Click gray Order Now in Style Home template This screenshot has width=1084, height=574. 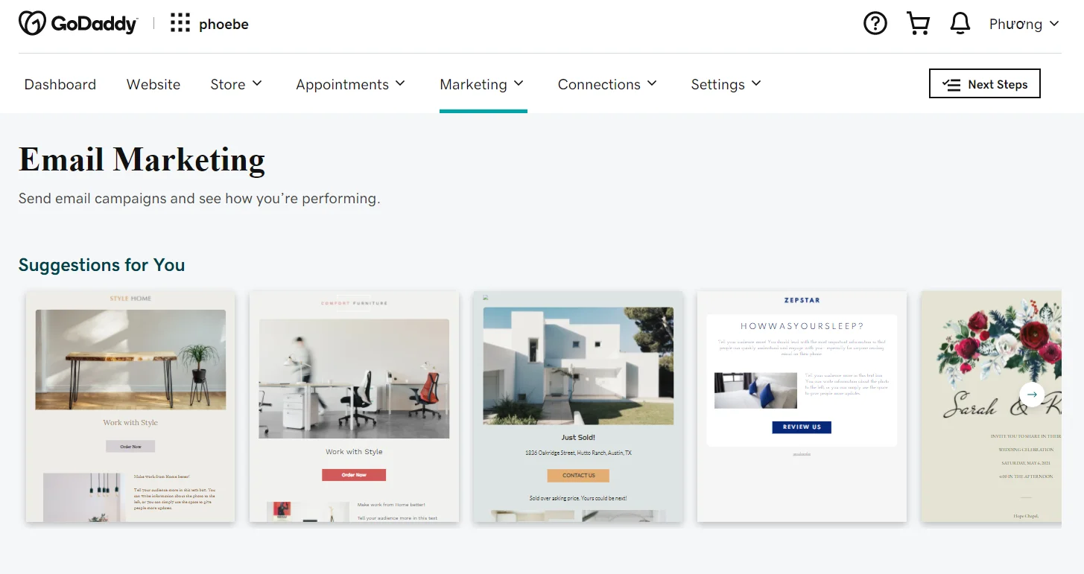(130, 447)
